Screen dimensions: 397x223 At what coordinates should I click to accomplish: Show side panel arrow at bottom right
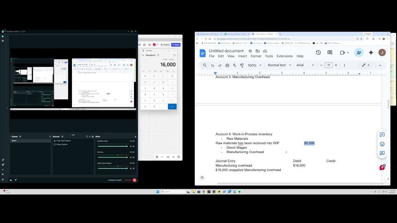[388, 179]
